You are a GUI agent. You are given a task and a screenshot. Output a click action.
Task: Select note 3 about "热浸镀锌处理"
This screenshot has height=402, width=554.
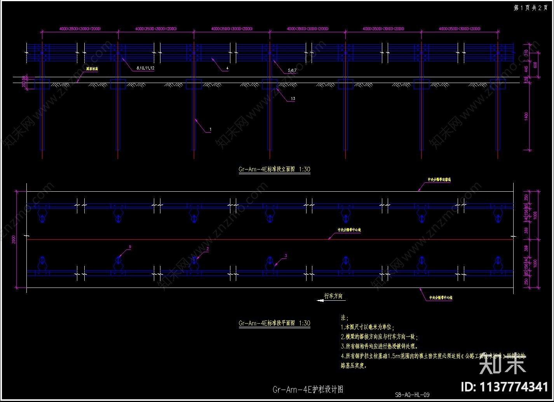(x=379, y=347)
